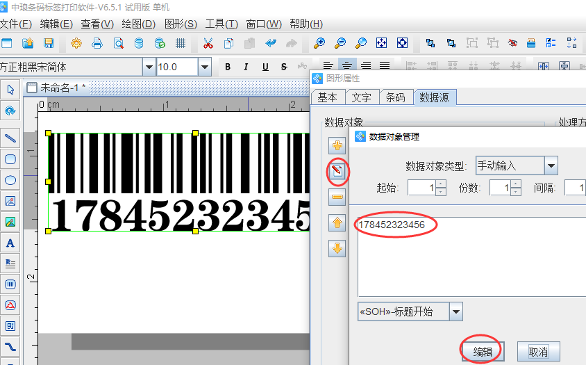
Task: Toggle visibility eye icon in toolbar
Action: 512,43
